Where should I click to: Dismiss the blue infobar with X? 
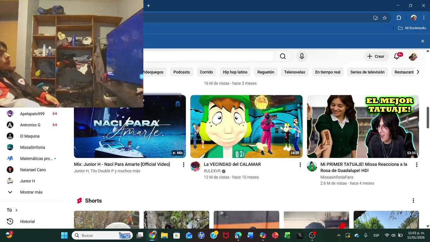point(423,41)
